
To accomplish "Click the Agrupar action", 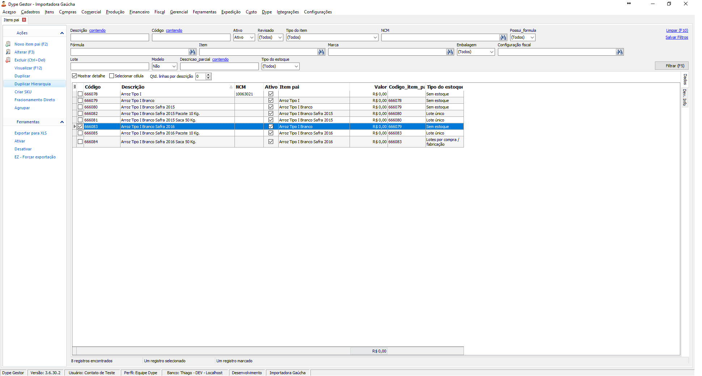I will 22,108.
